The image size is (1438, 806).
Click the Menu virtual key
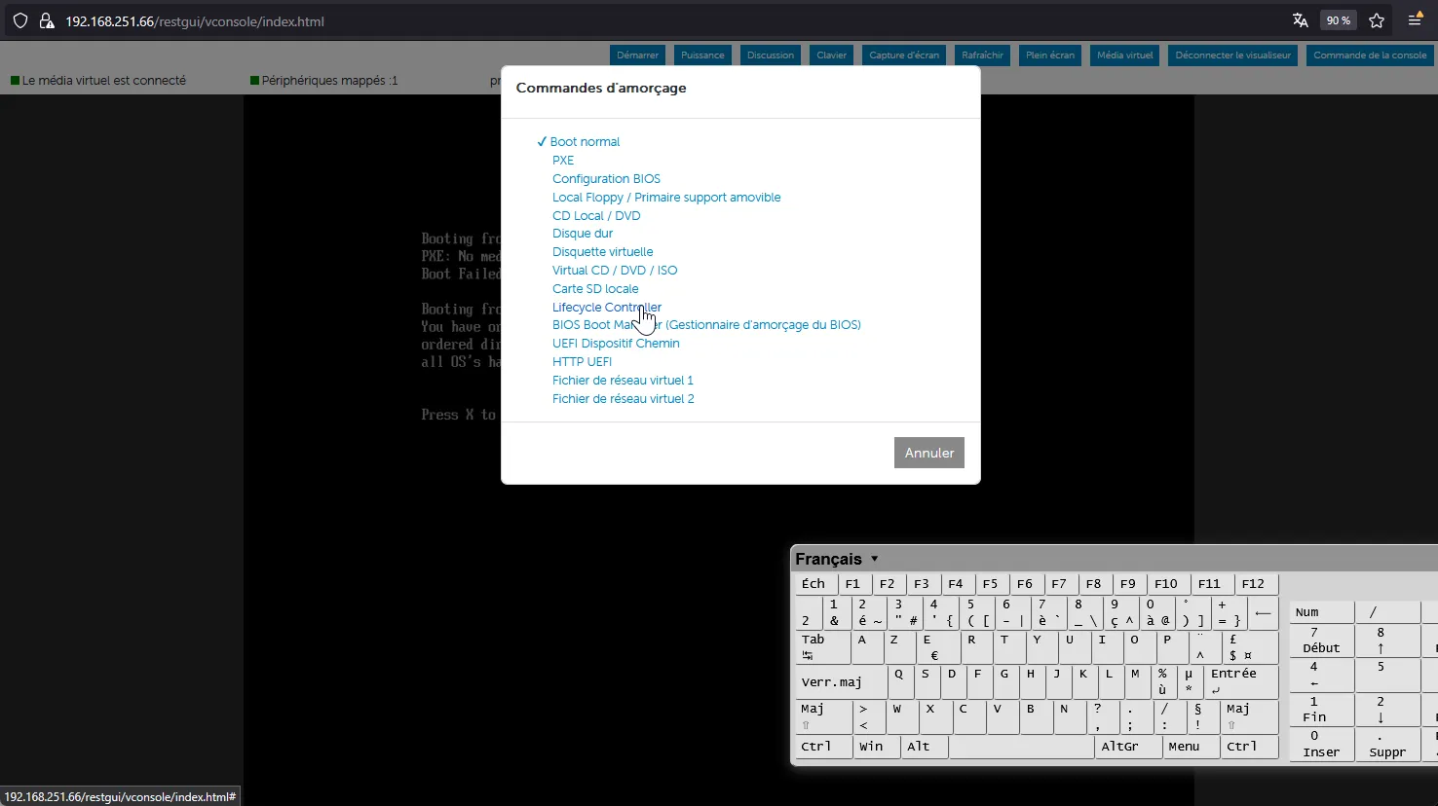(1191, 747)
